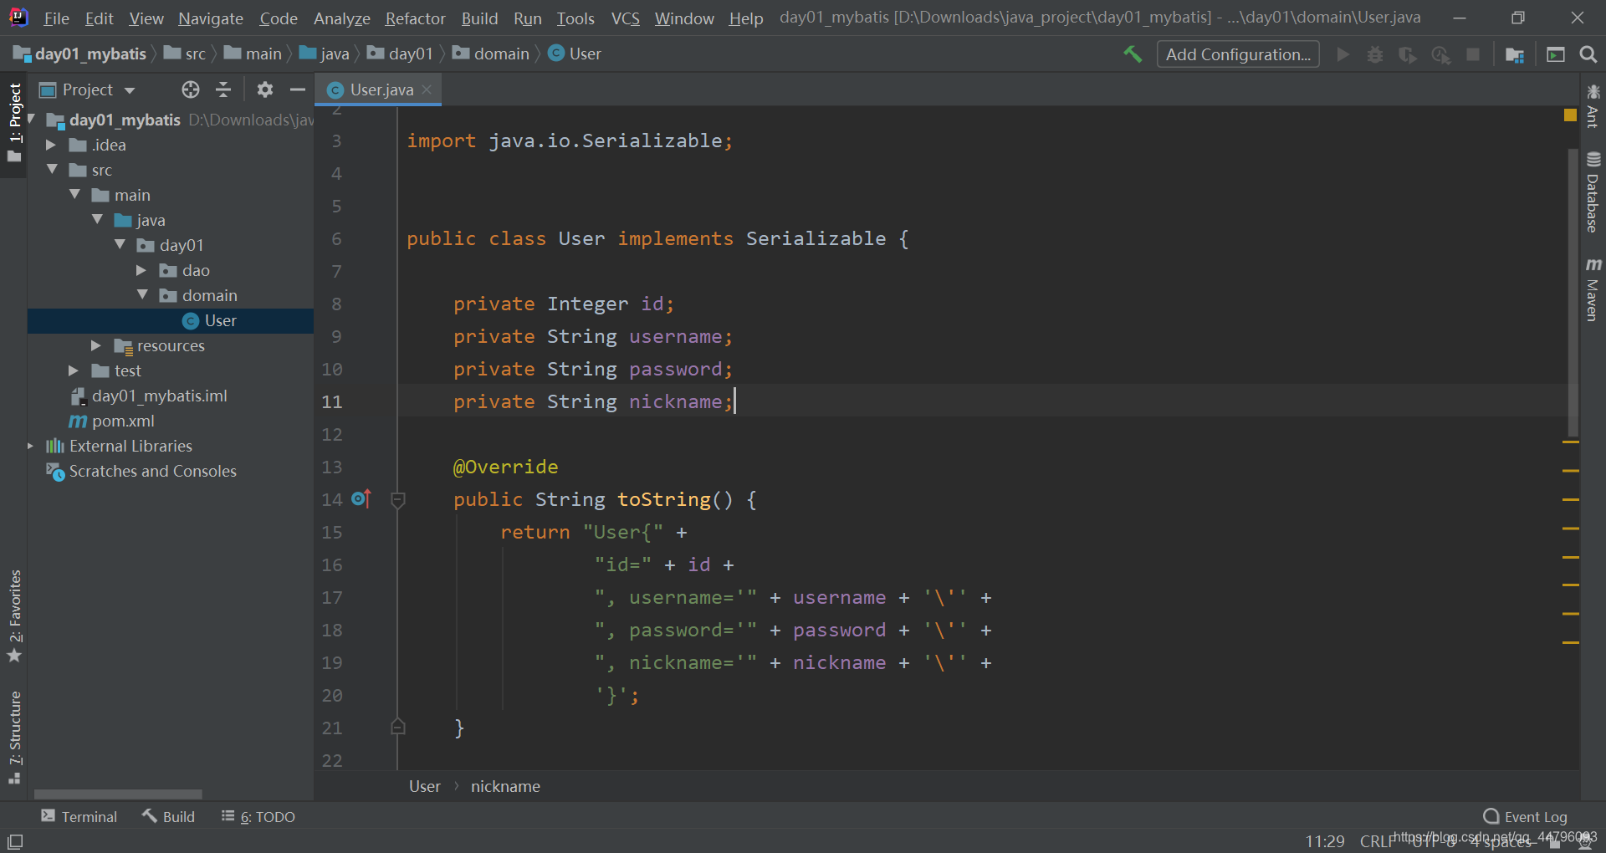
Task: Select User class in project tree
Action: (x=171, y=320)
